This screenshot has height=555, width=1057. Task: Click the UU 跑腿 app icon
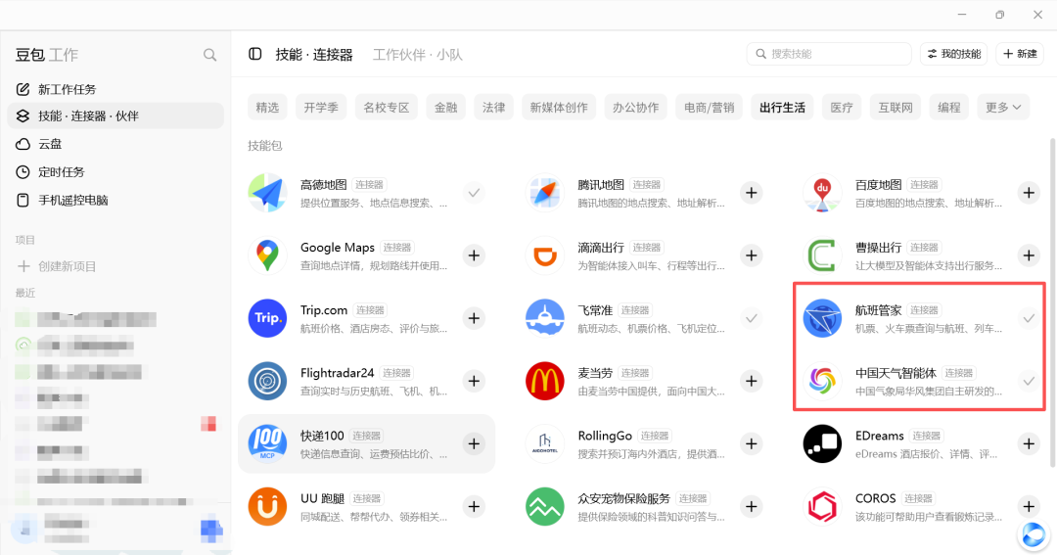coord(267,506)
